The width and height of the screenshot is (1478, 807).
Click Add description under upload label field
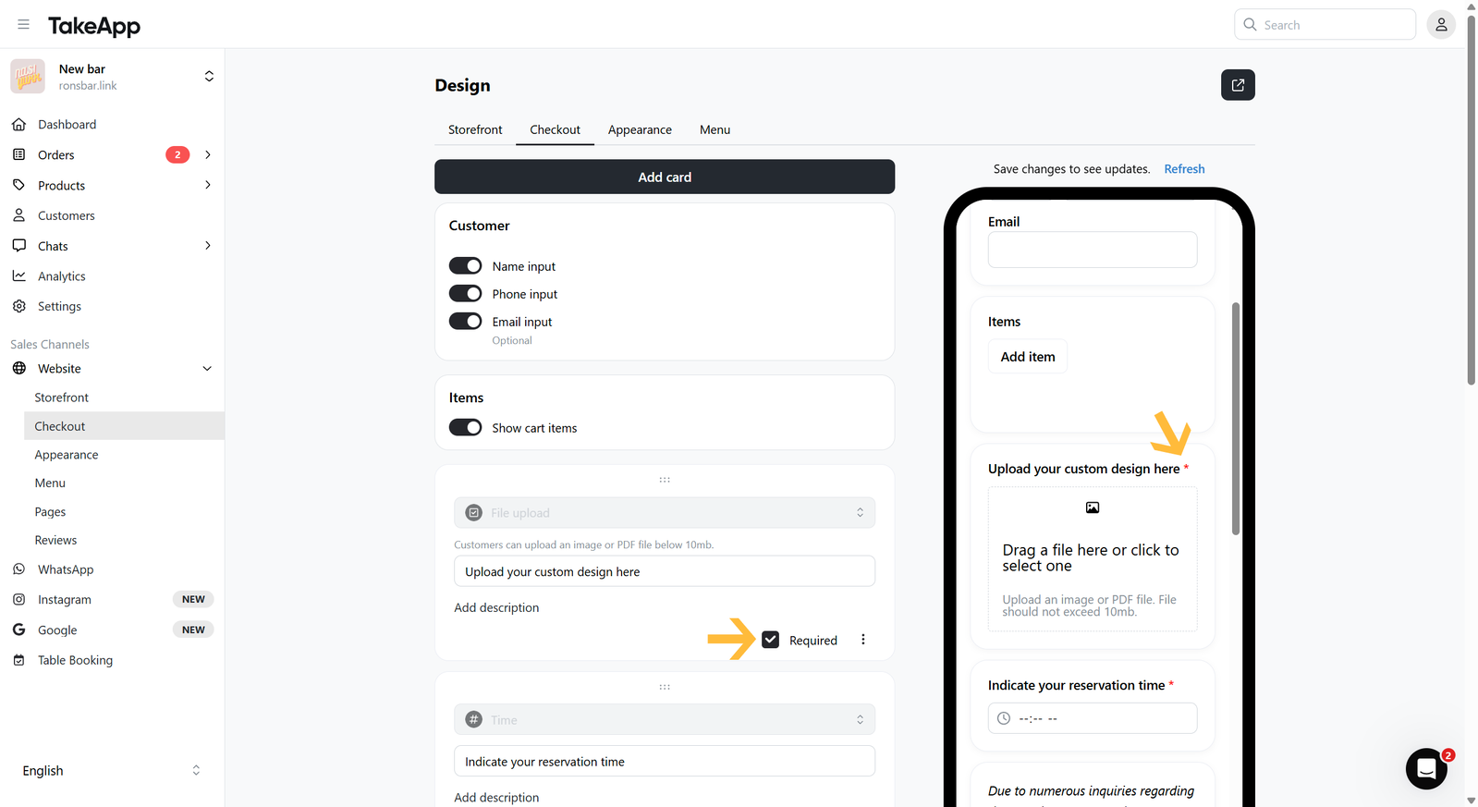tap(496, 607)
